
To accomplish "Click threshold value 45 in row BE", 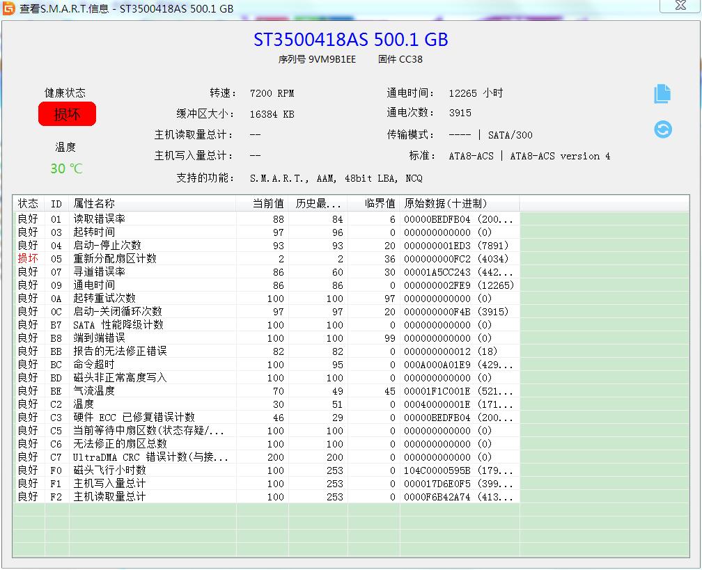I will 389,391.
